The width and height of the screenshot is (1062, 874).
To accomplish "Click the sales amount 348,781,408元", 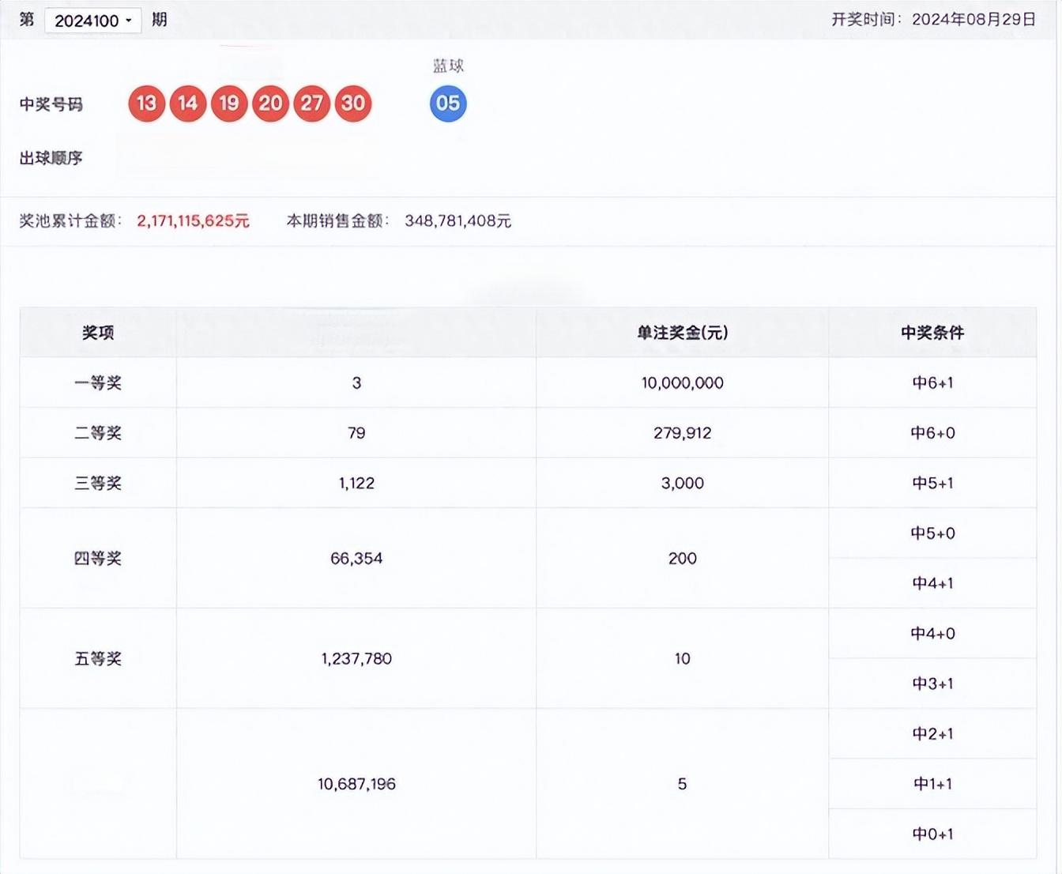I will coord(458,221).
